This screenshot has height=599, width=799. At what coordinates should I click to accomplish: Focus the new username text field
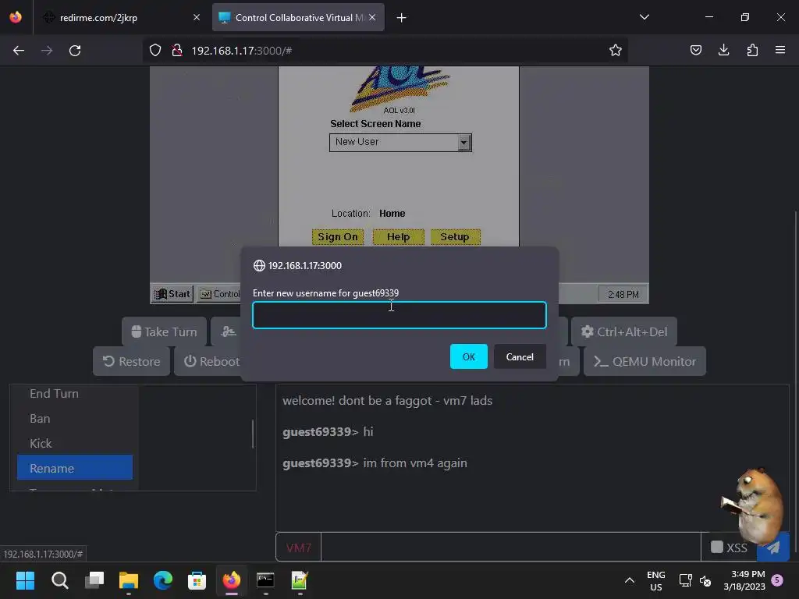pos(399,315)
